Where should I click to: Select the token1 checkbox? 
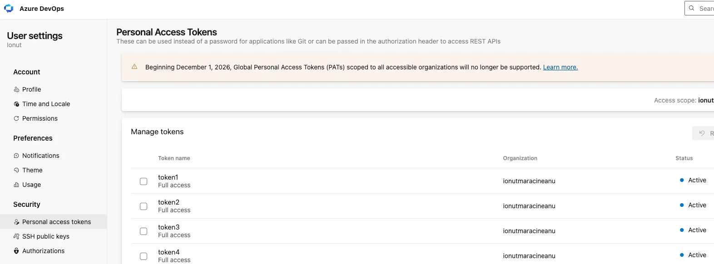tap(144, 181)
